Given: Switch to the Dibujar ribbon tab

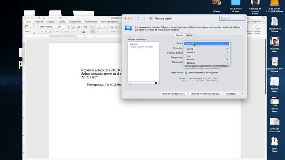Looking at the screenshot, I should pyautogui.click(x=51, y=22).
